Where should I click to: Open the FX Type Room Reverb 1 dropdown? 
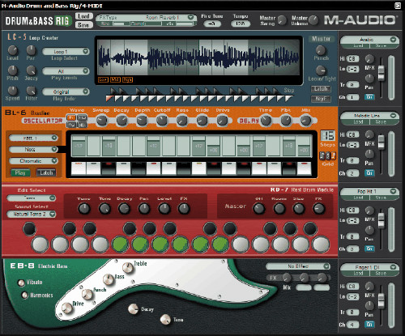point(147,18)
